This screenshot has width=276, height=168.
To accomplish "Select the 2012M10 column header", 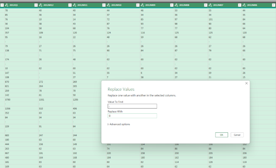I will [123, 5].
